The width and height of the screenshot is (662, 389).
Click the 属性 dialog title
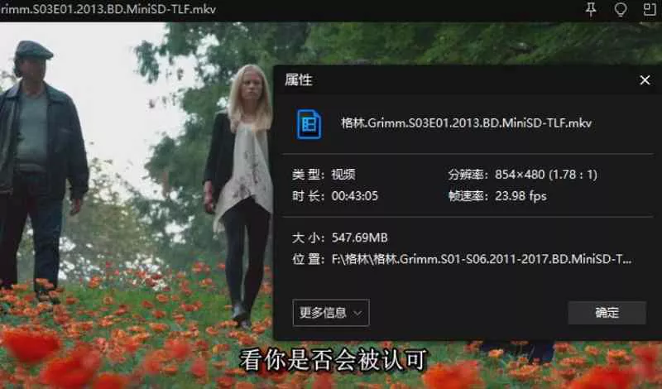pos(299,80)
